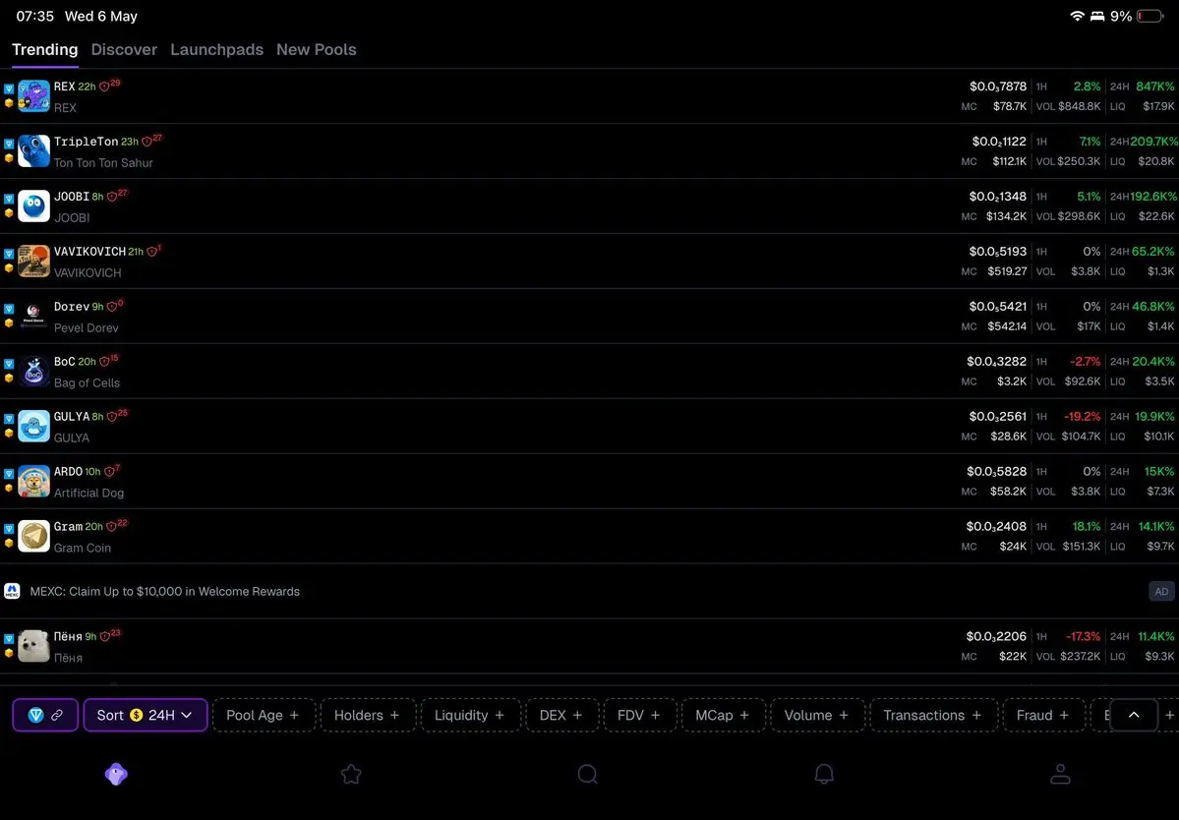Switch to the New Pools tab

coord(317,49)
